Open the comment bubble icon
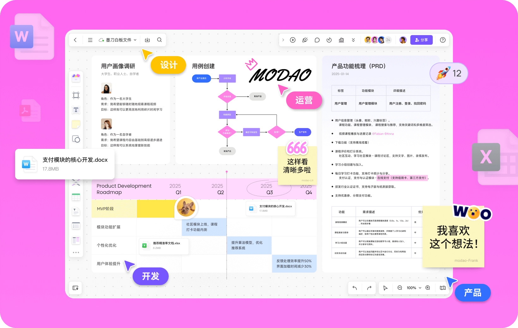This screenshot has height=328, width=518. tap(317, 40)
